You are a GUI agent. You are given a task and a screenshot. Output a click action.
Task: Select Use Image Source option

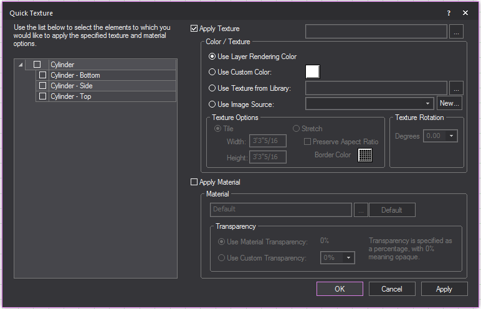click(212, 104)
